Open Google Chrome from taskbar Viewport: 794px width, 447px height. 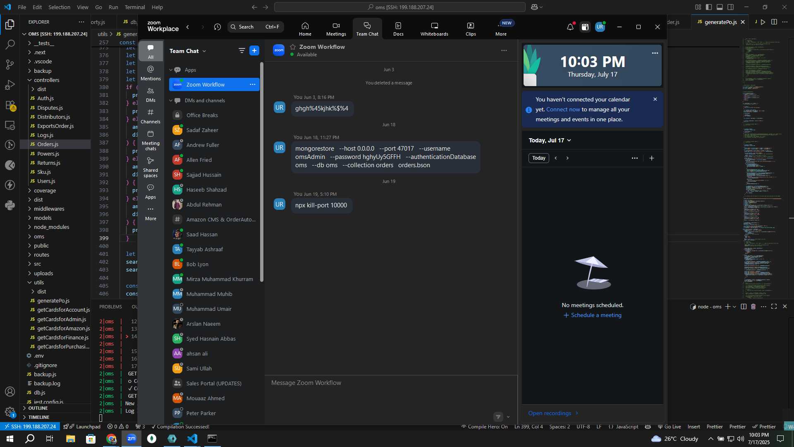[111, 439]
